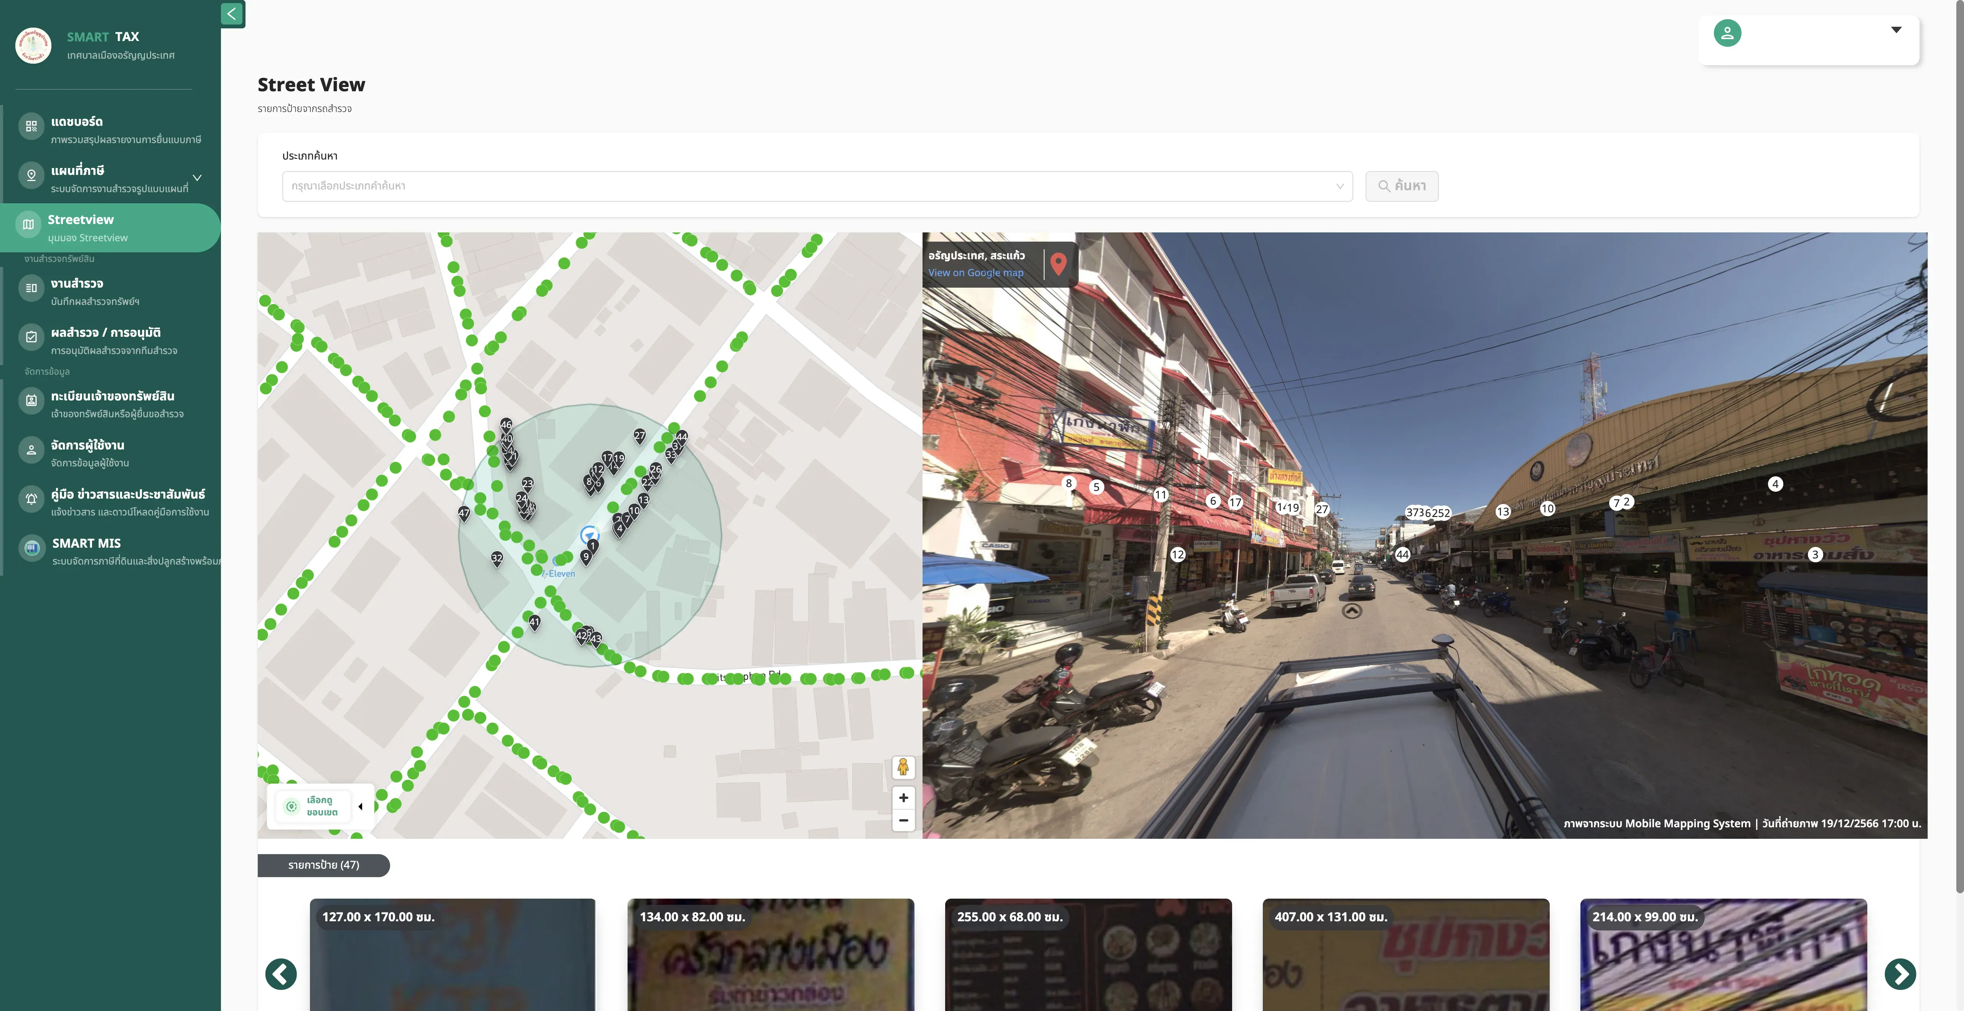Image resolution: width=1964 pixels, height=1011 pixels.
Task: Zoom in the map with plus button
Action: click(903, 797)
